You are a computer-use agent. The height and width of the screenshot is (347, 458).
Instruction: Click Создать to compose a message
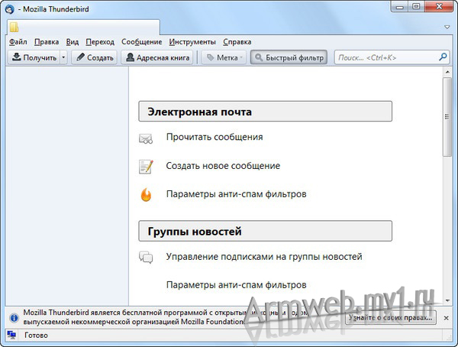95,57
